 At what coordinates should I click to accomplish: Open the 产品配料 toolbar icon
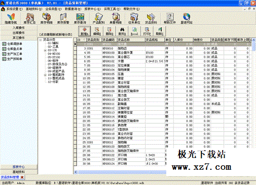tap(99, 19)
